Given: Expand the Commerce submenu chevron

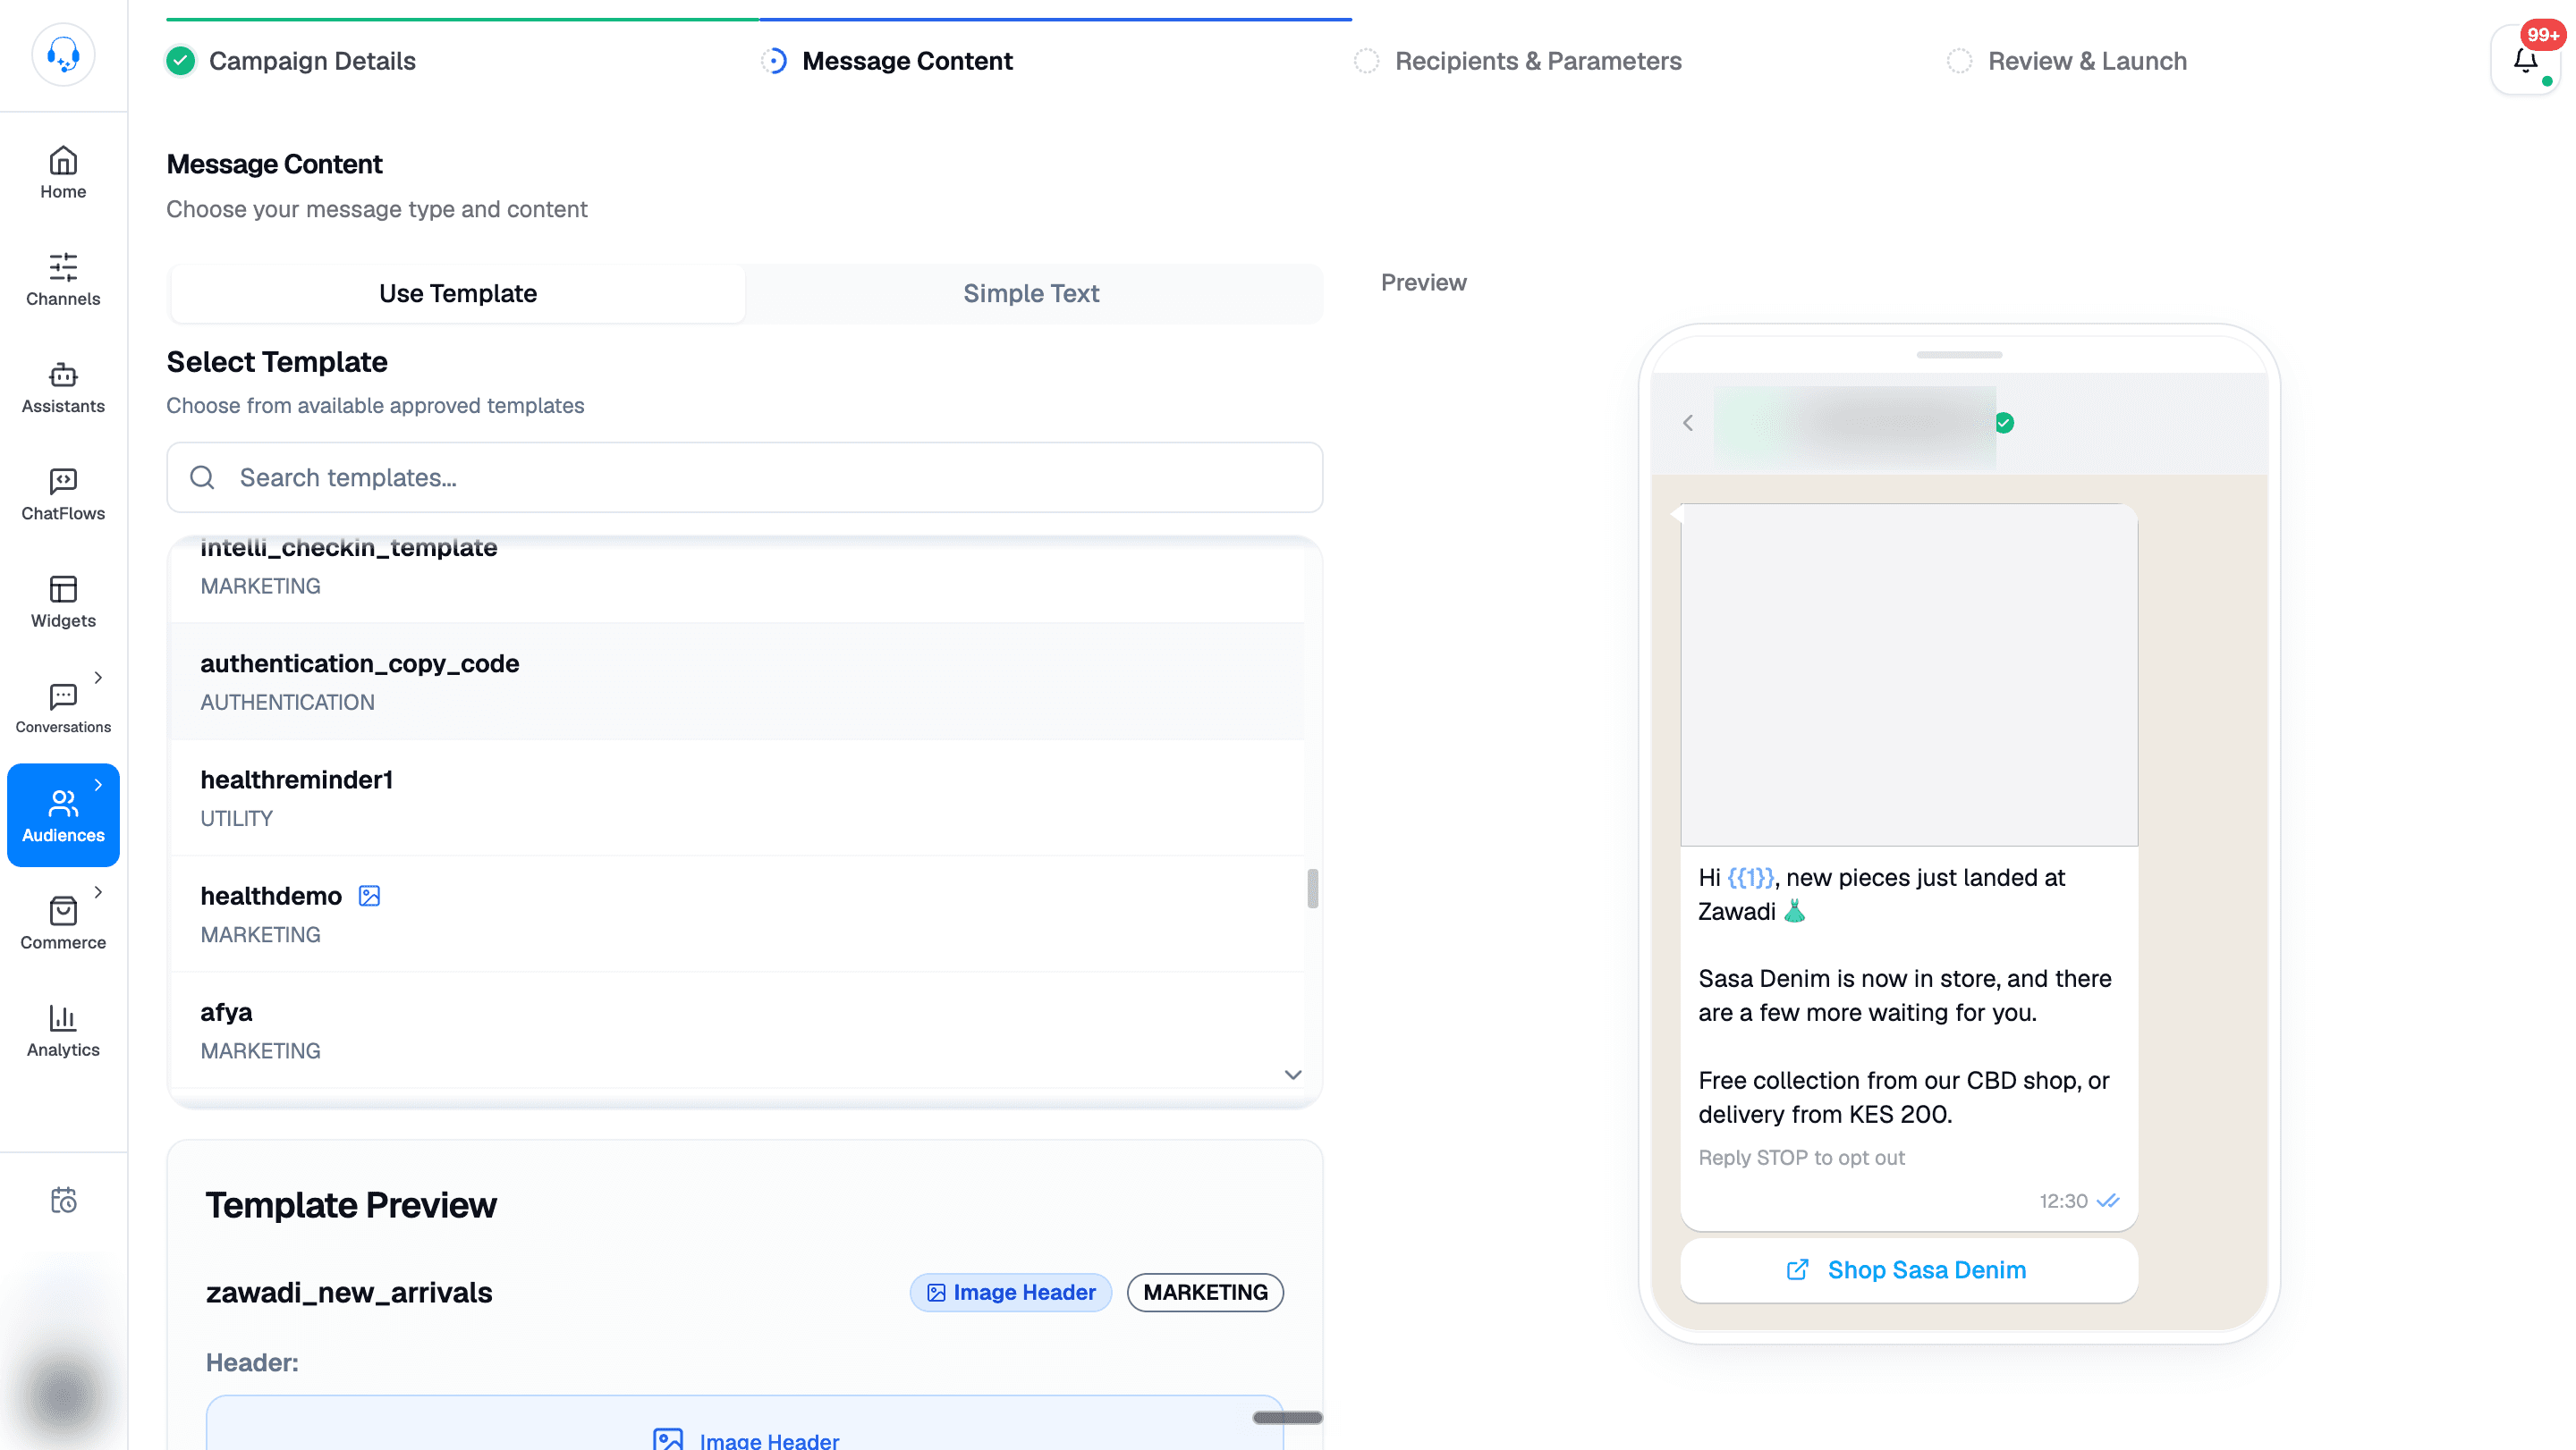Looking at the screenshot, I should 98,891.
